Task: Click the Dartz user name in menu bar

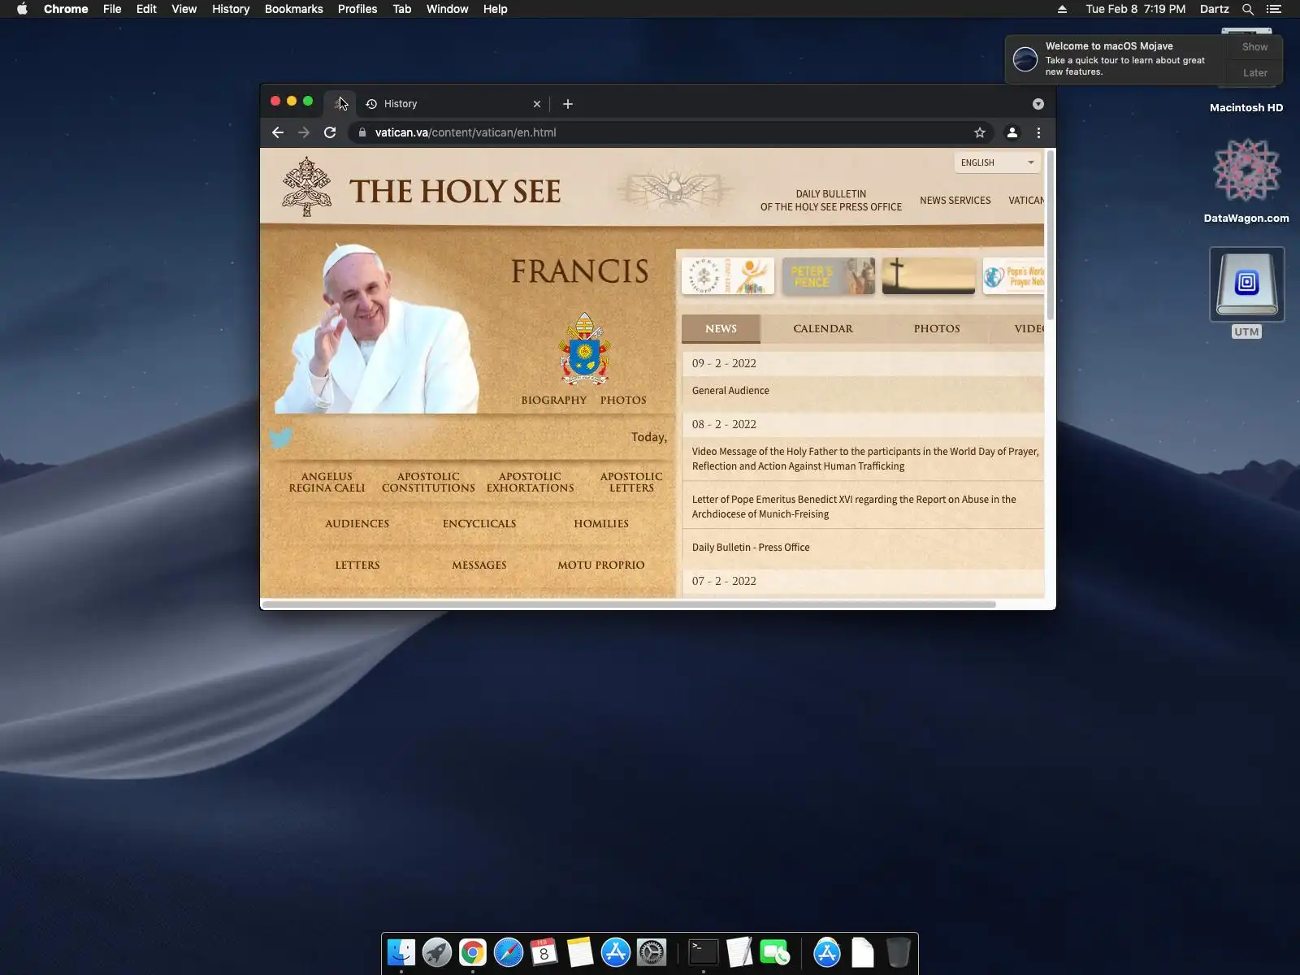Action: (x=1215, y=9)
